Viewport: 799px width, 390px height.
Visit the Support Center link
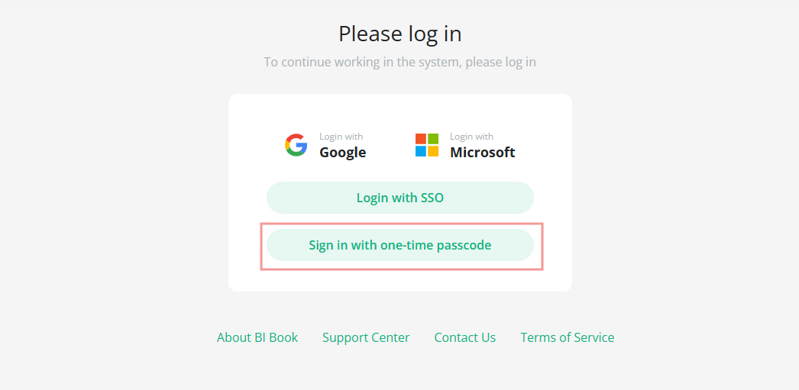click(x=366, y=337)
